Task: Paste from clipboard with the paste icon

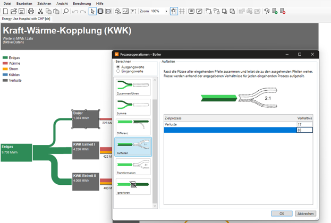Action: tap(56, 11)
